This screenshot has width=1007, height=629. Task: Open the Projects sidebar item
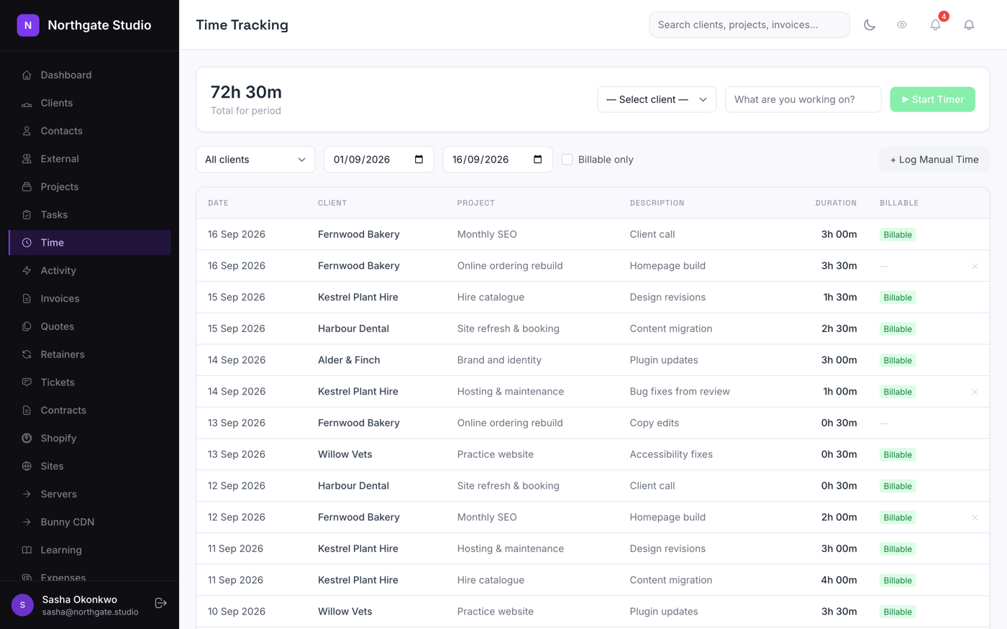89,187
